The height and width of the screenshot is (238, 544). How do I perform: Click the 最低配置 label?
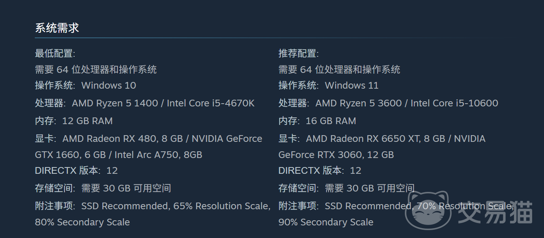click(x=55, y=53)
